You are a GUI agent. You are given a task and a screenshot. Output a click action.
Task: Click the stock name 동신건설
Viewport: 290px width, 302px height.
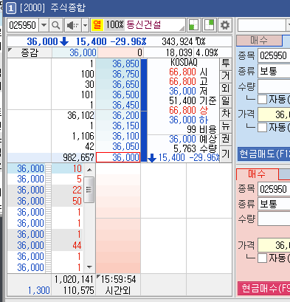[144, 25]
